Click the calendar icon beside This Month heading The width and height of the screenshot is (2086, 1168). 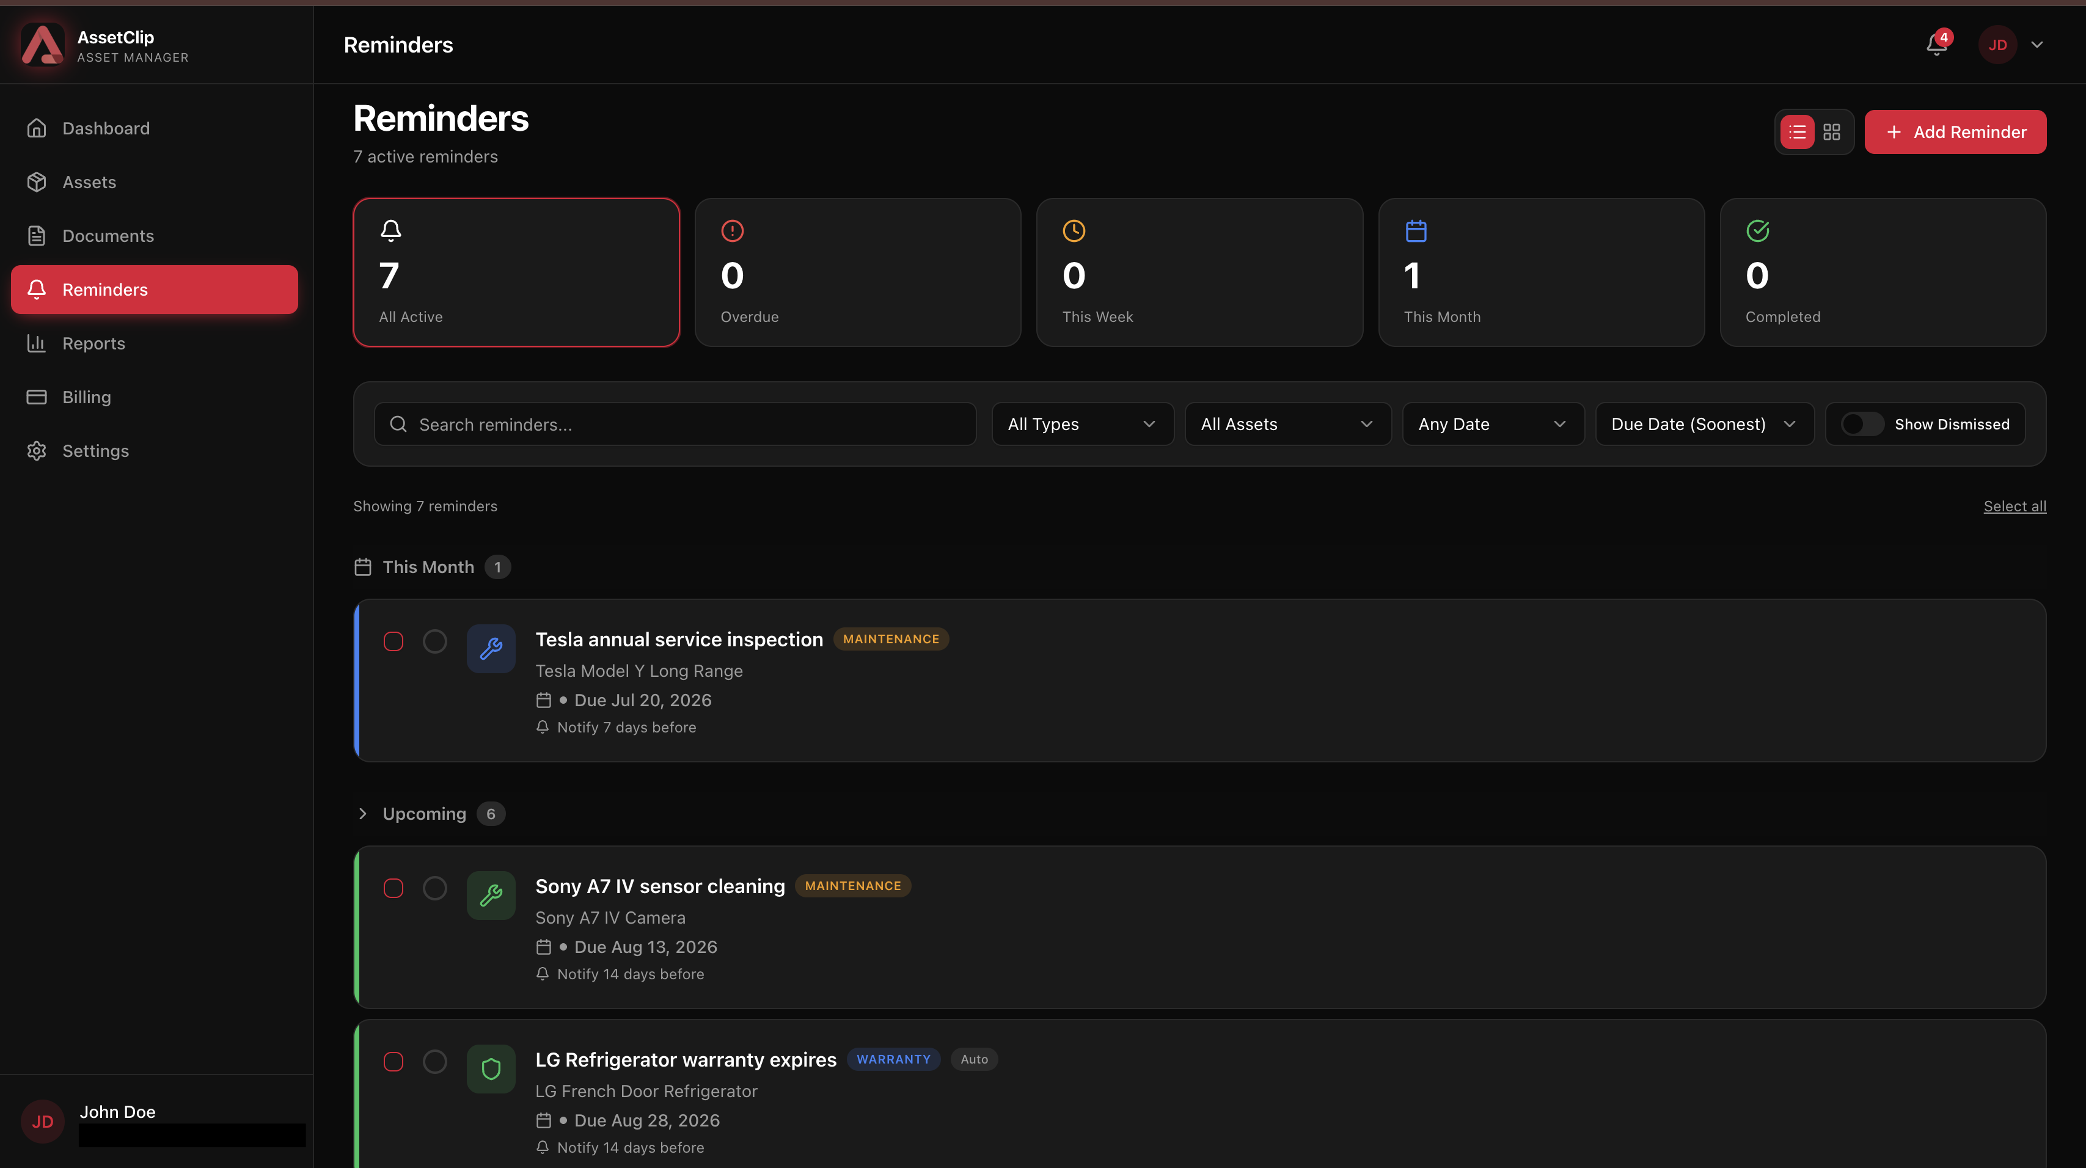[x=363, y=568]
